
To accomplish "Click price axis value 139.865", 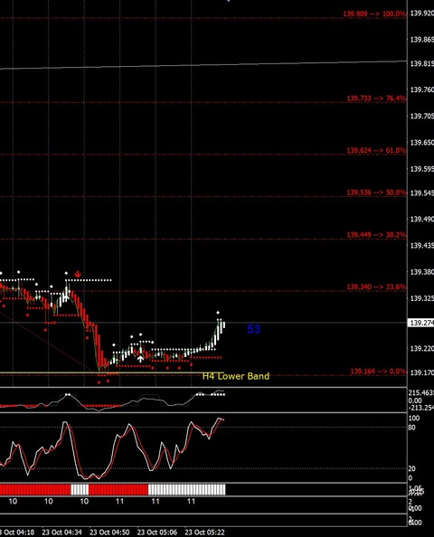I will (421, 40).
